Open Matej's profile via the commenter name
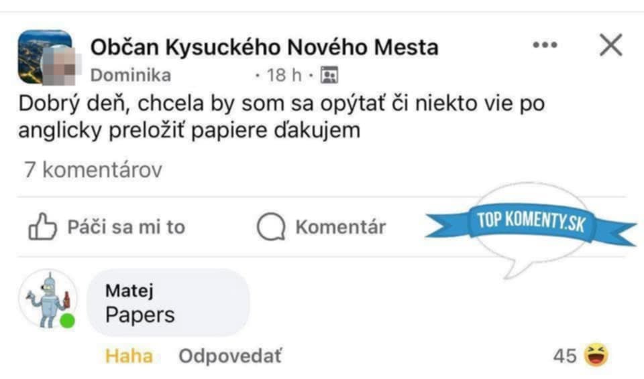 pyautogui.click(x=129, y=291)
